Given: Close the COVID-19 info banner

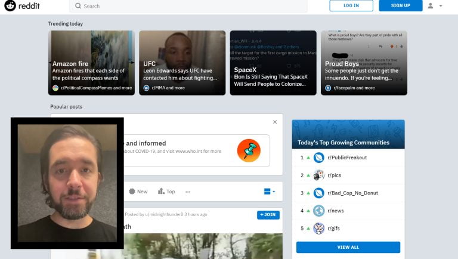Looking at the screenshot, I should pos(275,122).
